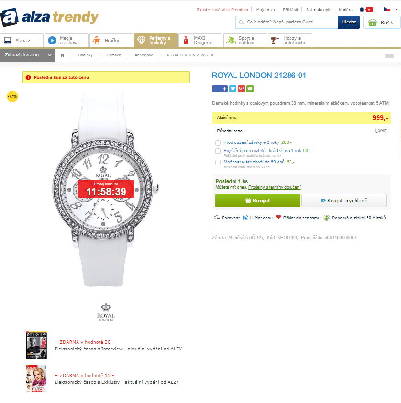The width and height of the screenshot is (401, 403).
Task: Open Hlídat cenu price watch
Action: tap(258, 218)
